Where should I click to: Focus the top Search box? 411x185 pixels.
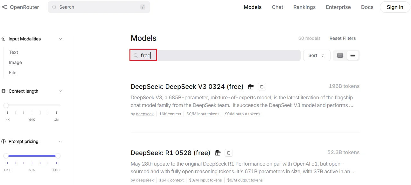[99, 7]
